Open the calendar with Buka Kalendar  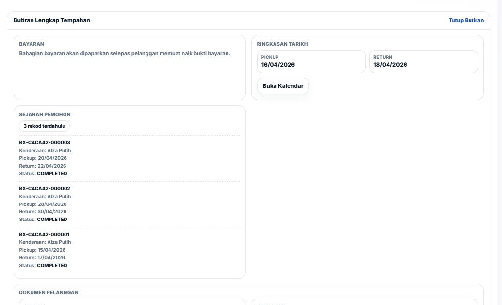click(x=283, y=86)
